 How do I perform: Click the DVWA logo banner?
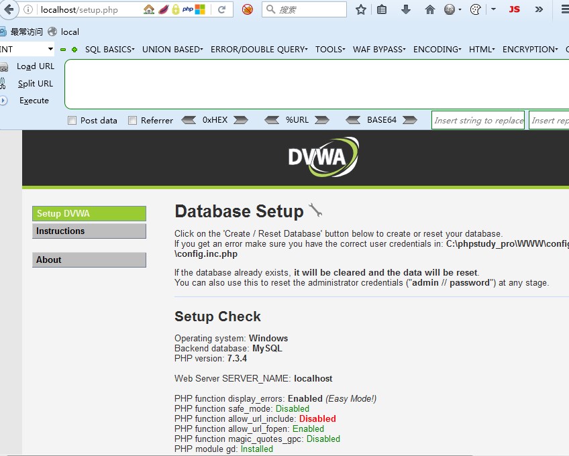coord(323,157)
